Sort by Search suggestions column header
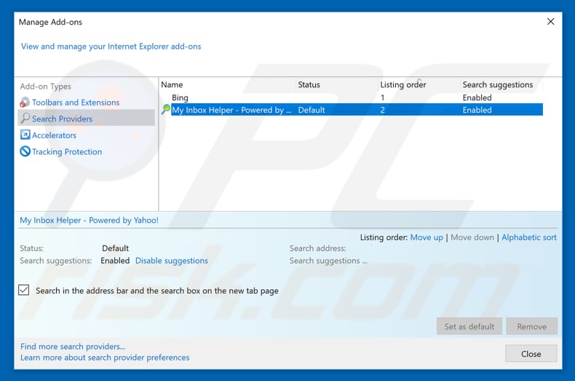Viewport: 575px width, 381px height. [501, 84]
